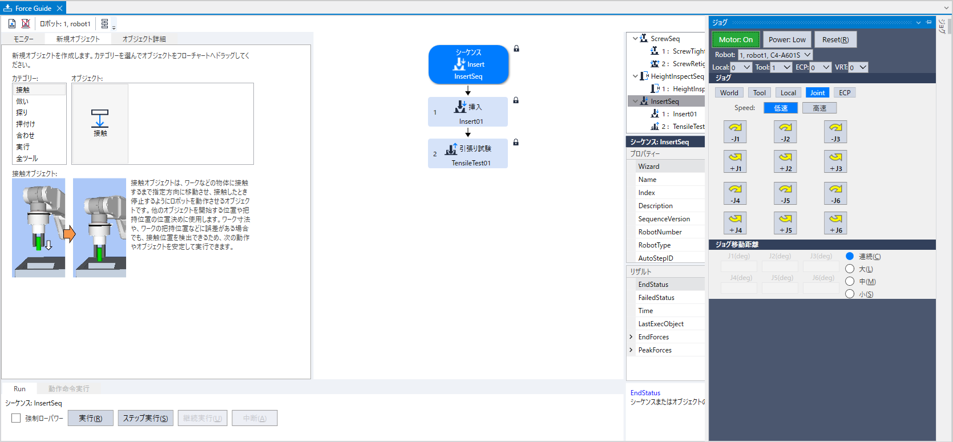Expand the EndForces result row
The width and height of the screenshot is (953, 442).
(x=631, y=337)
